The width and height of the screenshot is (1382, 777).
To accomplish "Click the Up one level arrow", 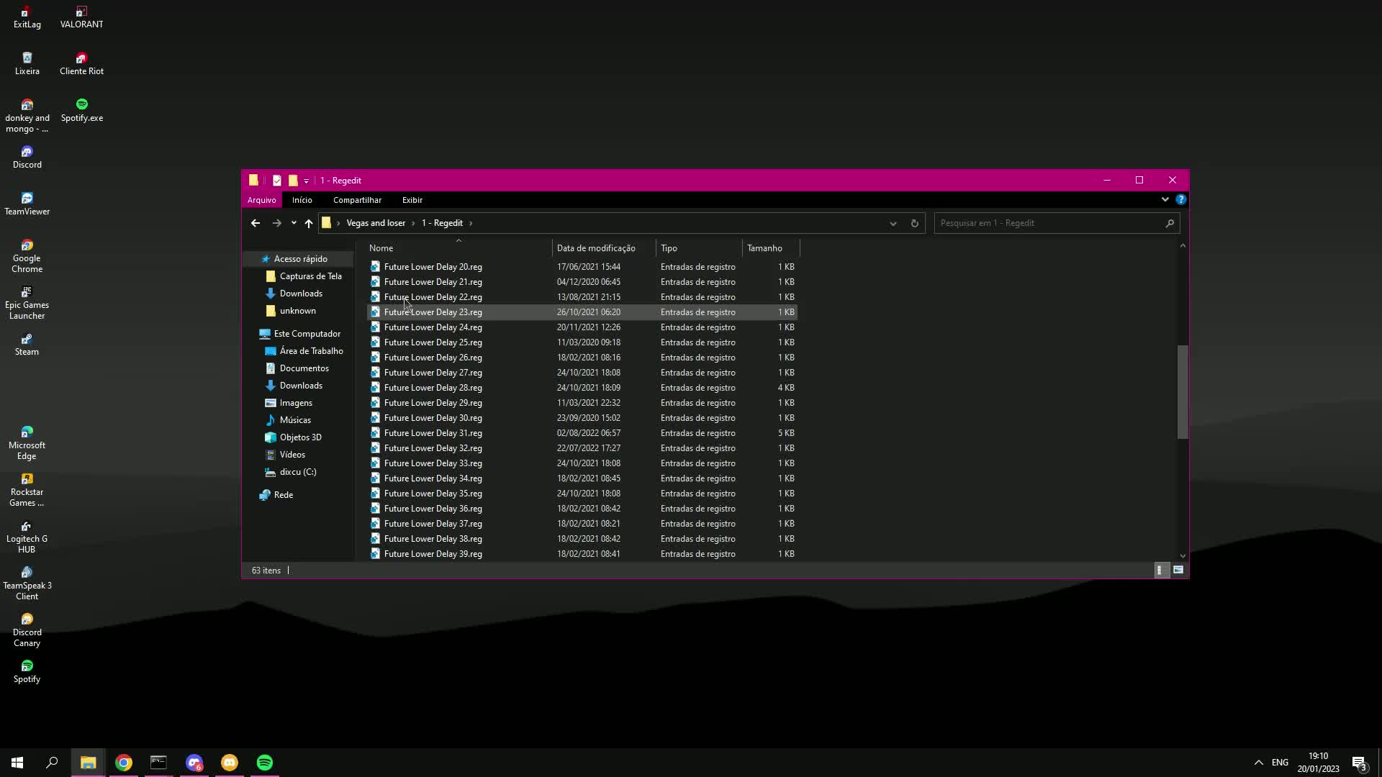I will point(309,223).
